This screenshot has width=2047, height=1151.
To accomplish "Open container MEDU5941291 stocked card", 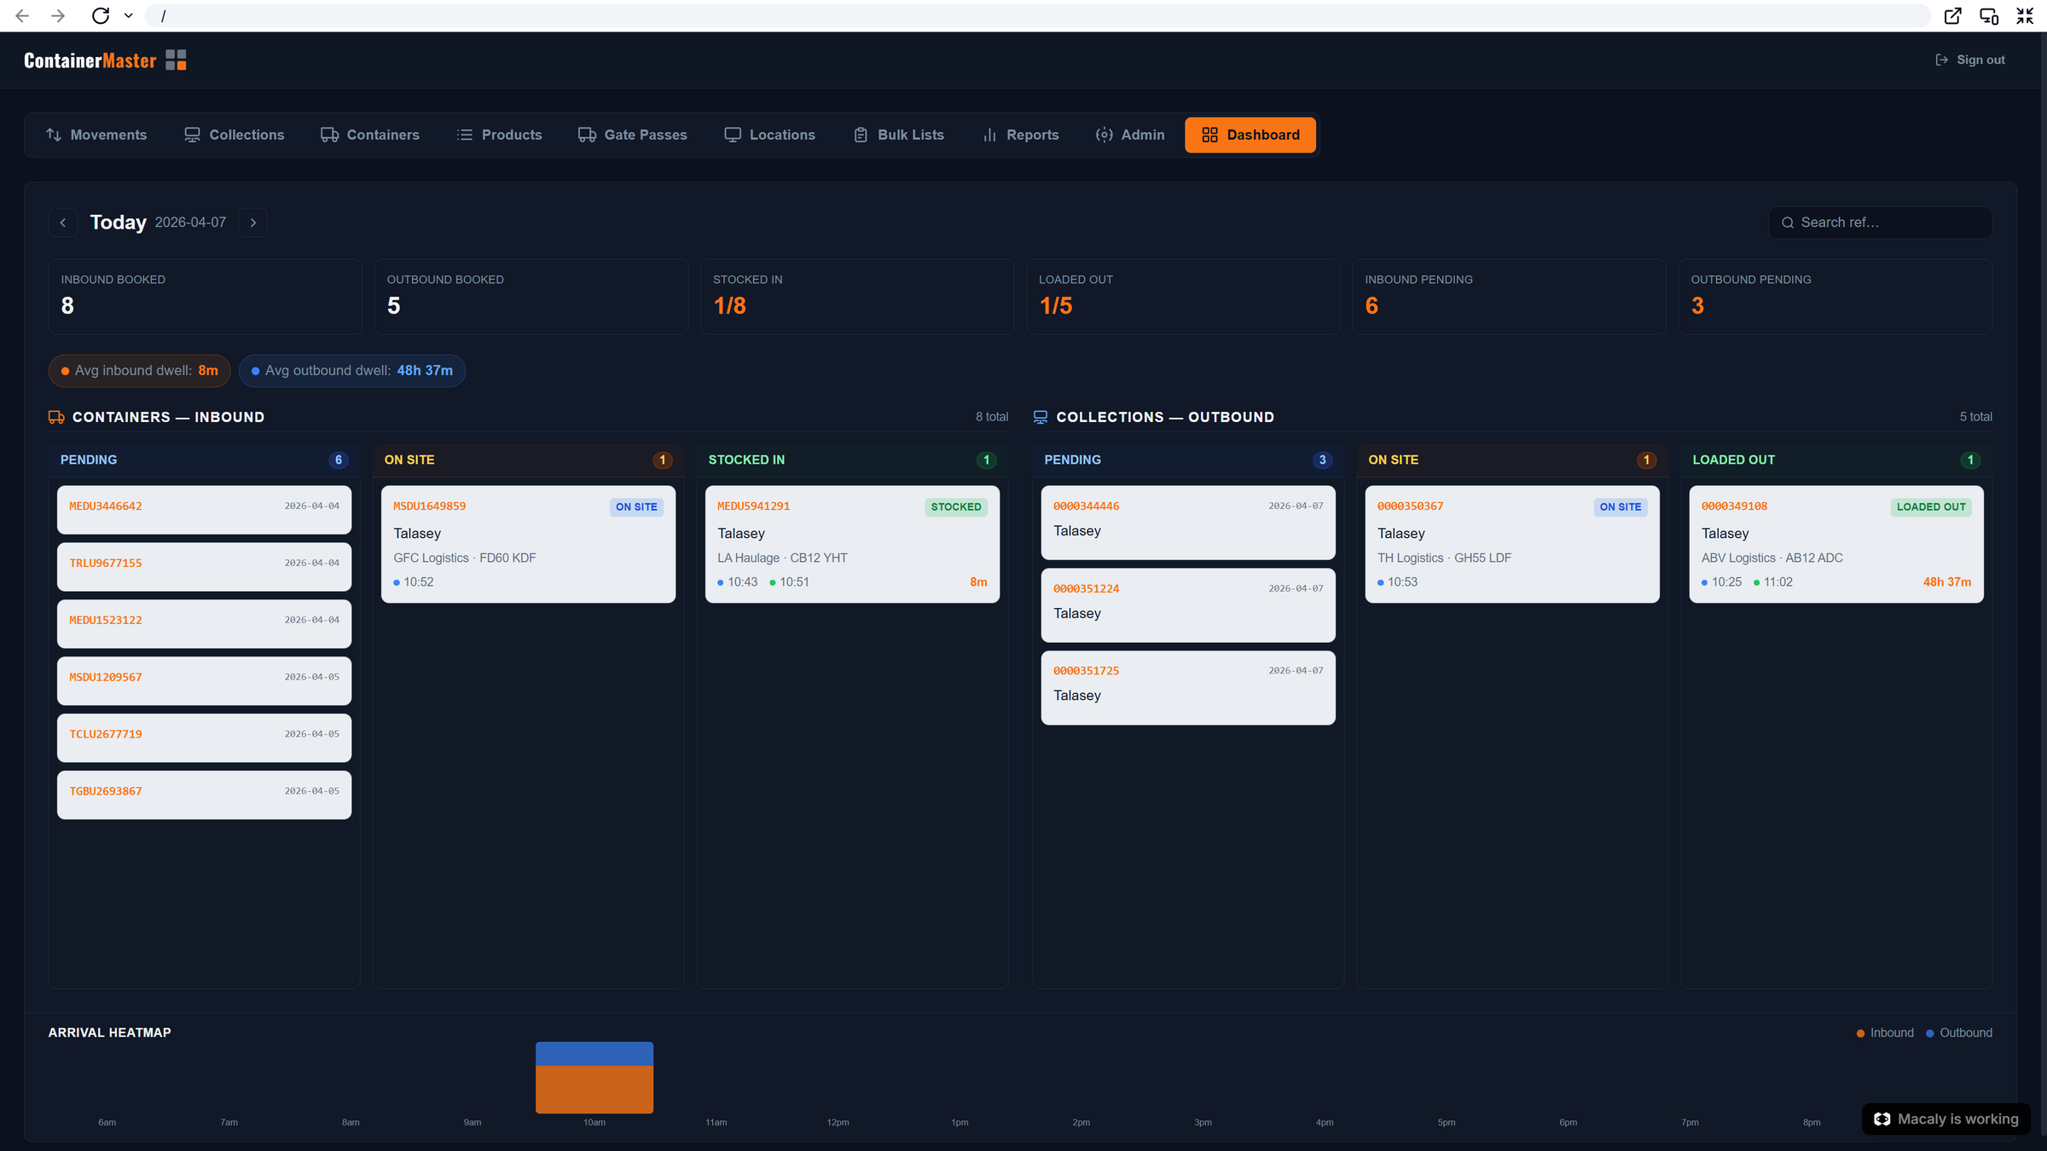I will [x=851, y=543].
